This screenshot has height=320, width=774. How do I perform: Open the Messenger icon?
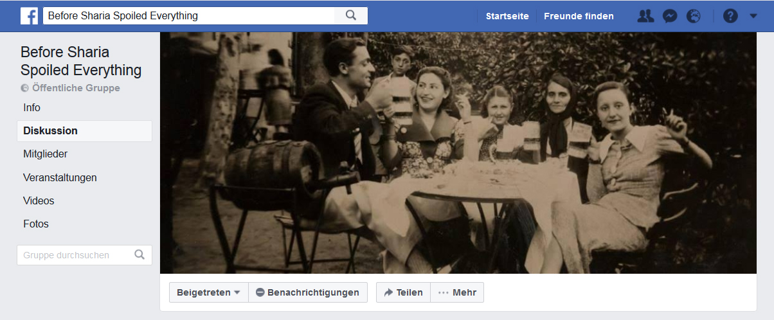(x=670, y=16)
